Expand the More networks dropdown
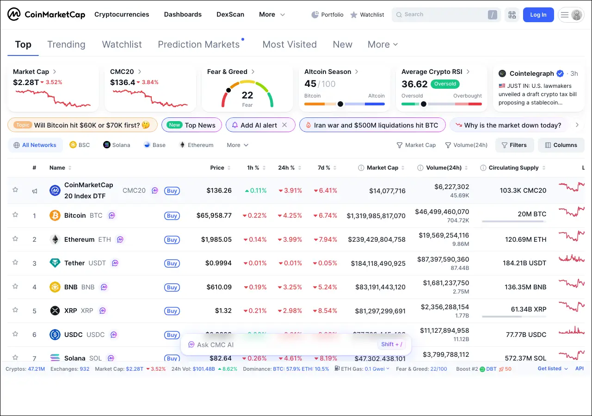 tap(237, 145)
